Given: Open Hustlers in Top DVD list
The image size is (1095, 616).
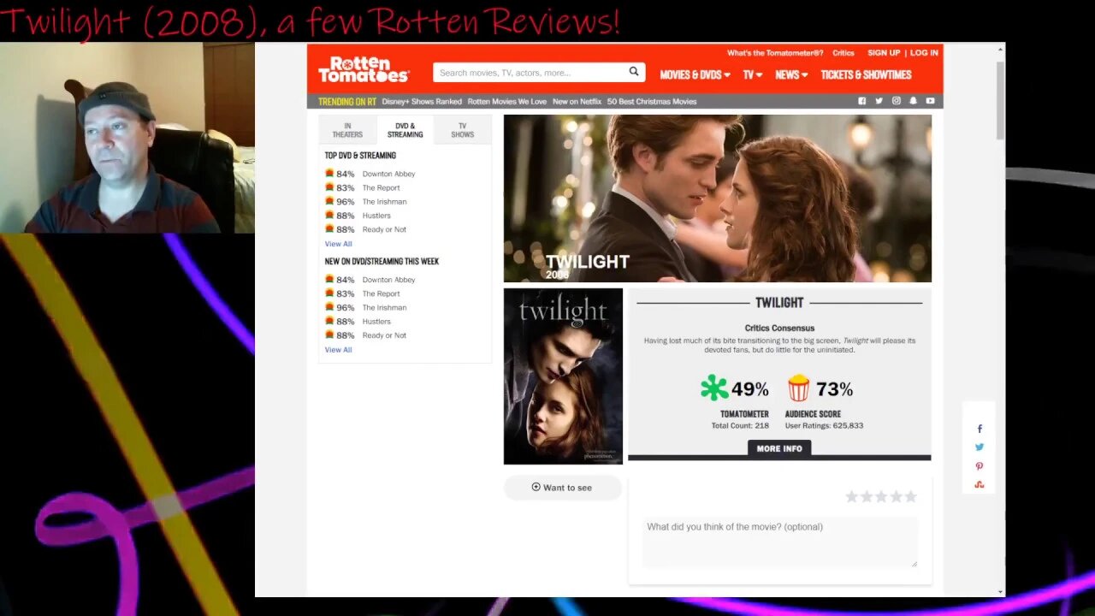Looking at the screenshot, I should (x=376, y=216).
